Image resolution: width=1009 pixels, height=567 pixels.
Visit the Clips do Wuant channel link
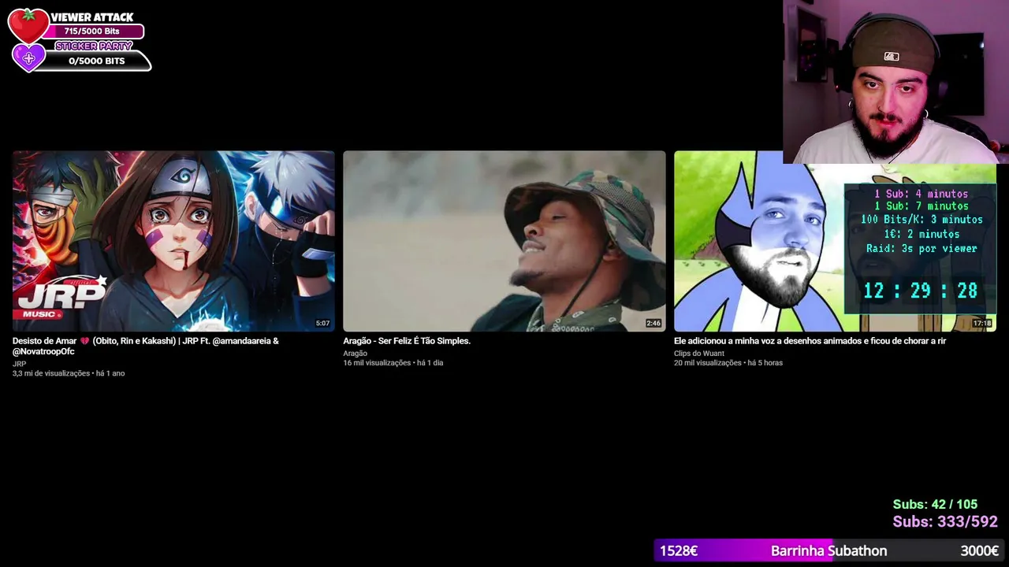698,354
